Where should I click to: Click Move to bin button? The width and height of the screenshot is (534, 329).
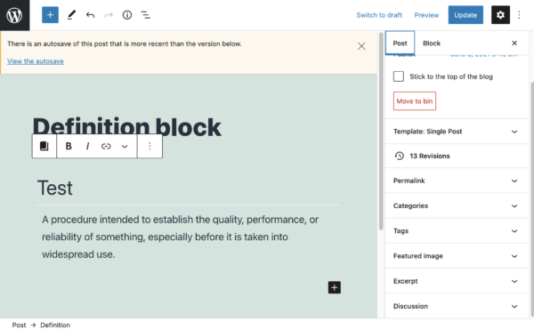point(415,101)
